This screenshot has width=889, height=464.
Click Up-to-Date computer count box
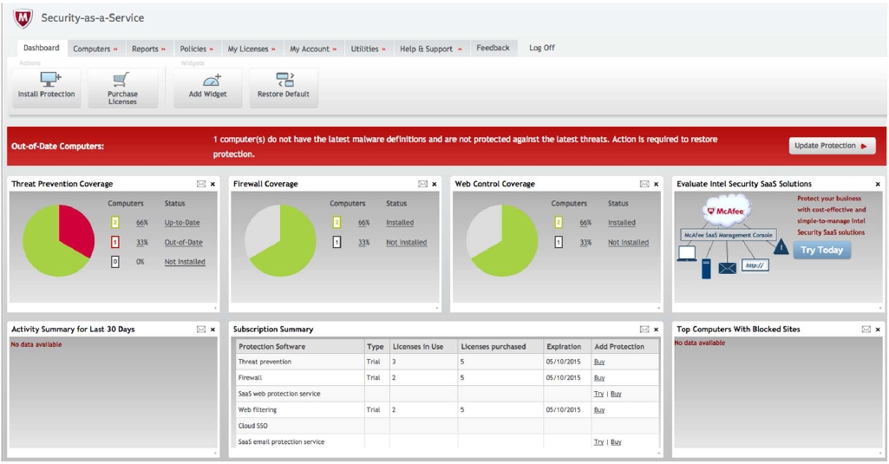pyautogui.click(x=115, y=222)
